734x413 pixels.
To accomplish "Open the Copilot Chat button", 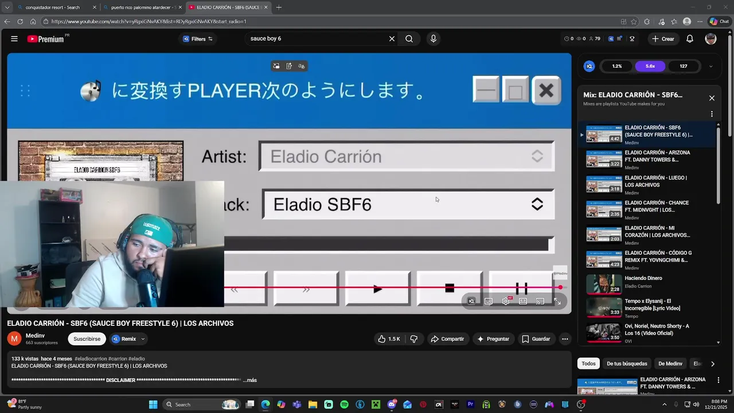I will point(719,22).
